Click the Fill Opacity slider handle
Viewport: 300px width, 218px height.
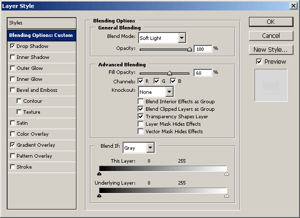point(169,73)
